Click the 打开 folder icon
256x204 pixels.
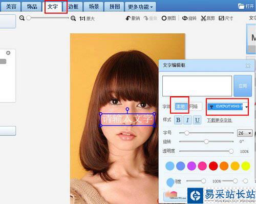pos(241,6)
